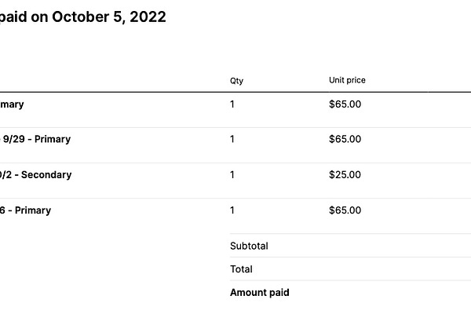Click the Total label

coord(241,269)
